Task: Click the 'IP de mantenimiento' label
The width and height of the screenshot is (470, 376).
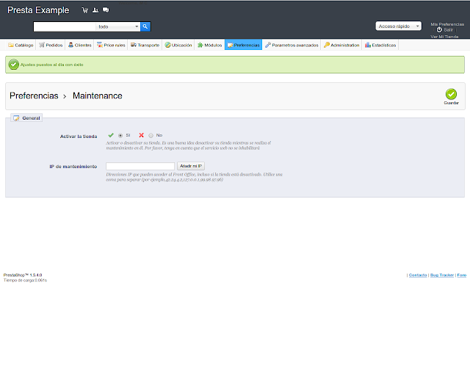Action: click(73, 167)
